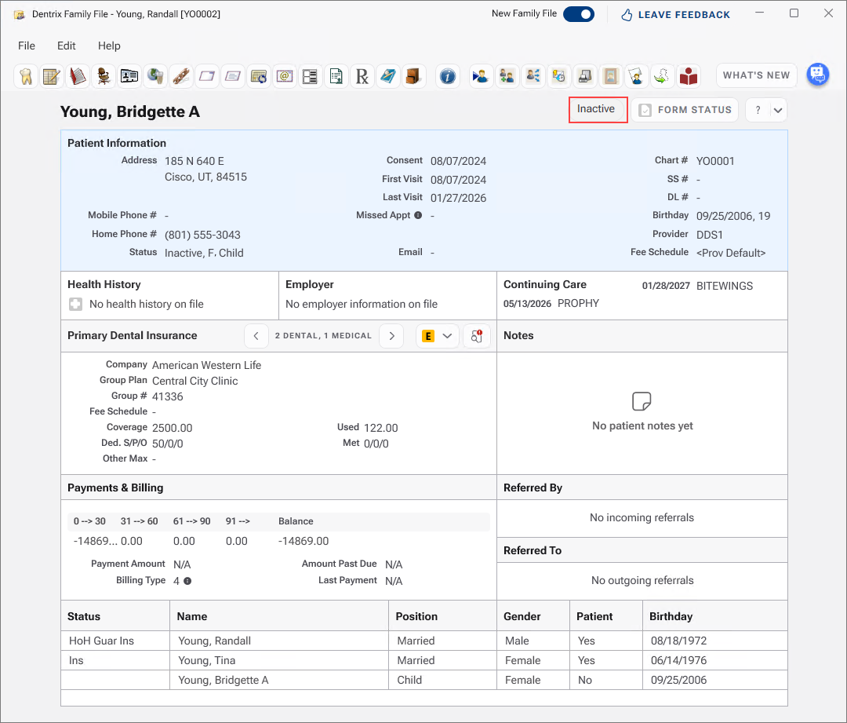Screen dimensions: 847x723
Task: Click the What's New button
Action: 756,75
